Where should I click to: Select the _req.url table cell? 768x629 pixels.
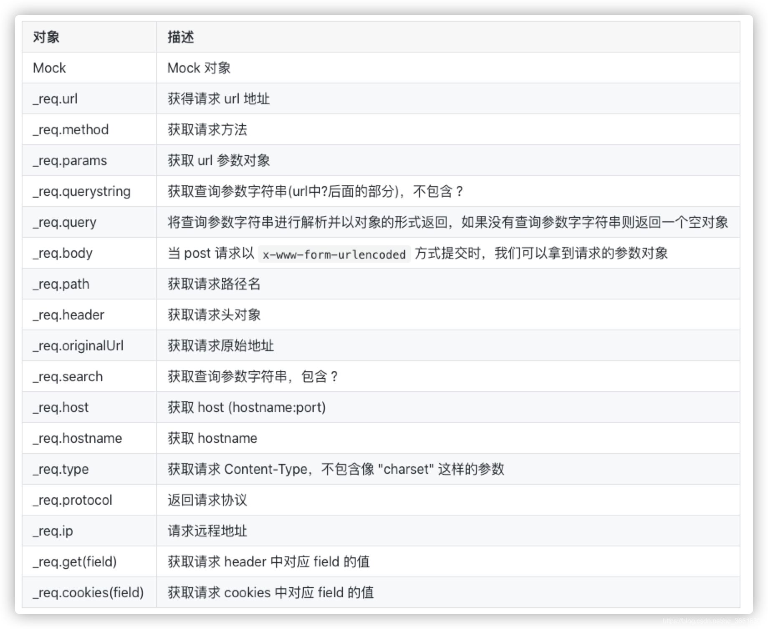click(55, 99)
